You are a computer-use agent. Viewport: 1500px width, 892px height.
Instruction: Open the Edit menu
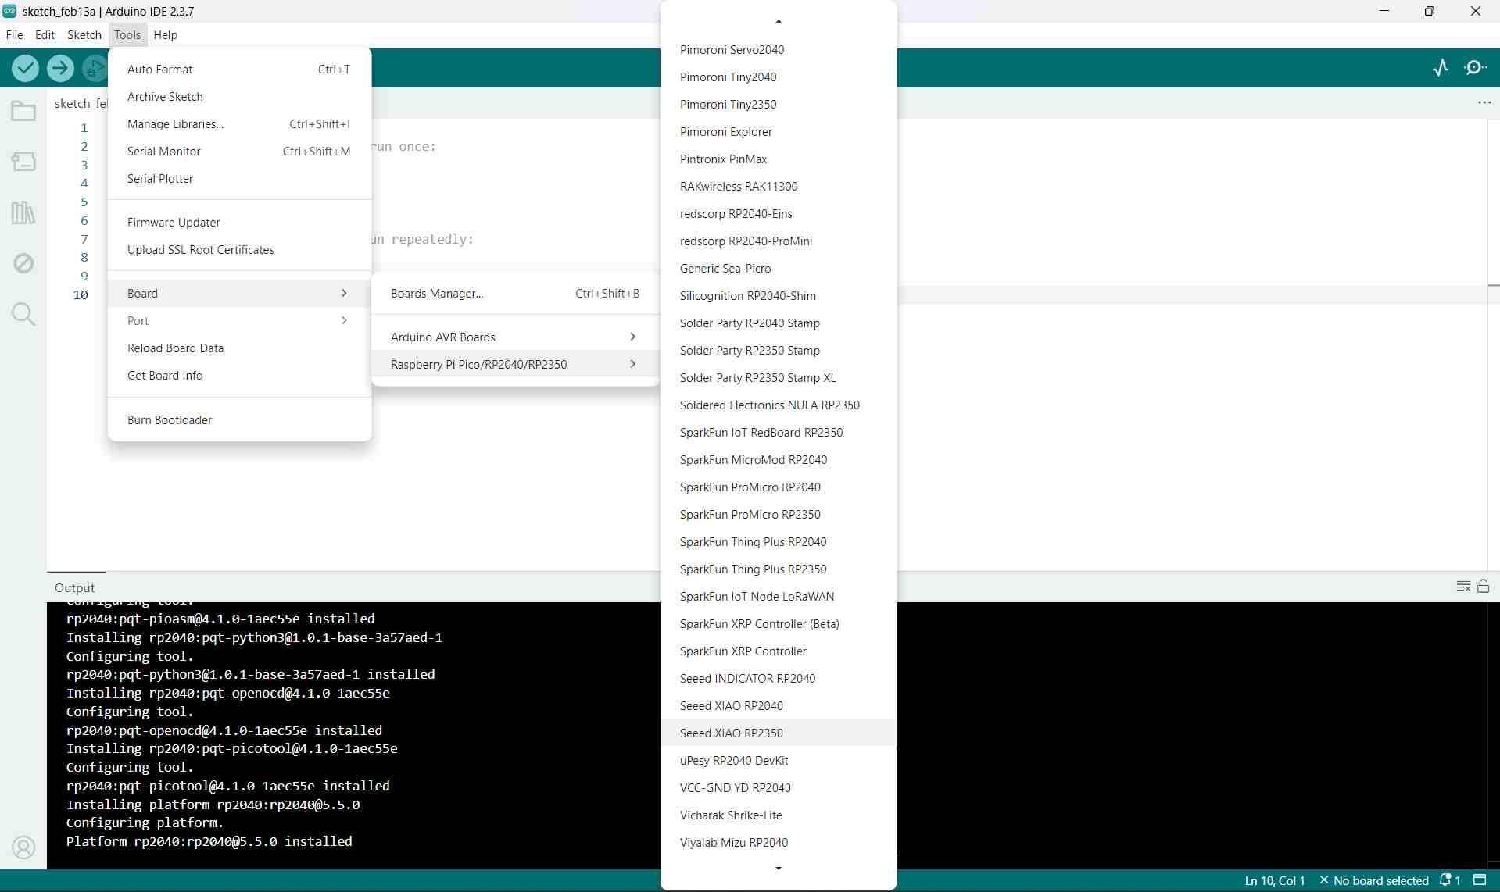[x=45, y=34]
